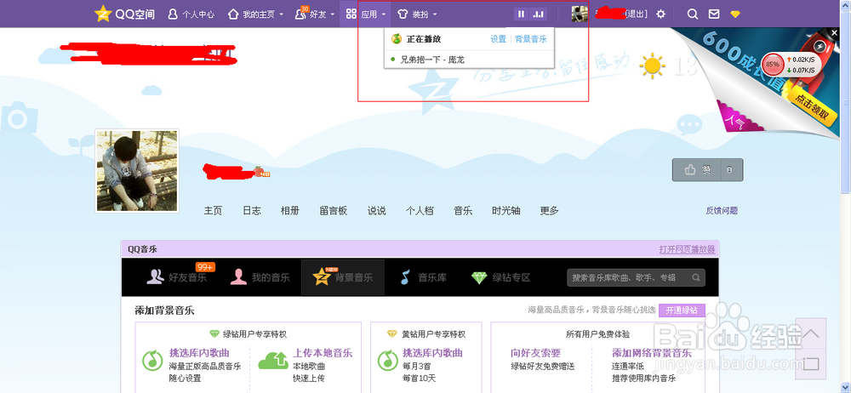This screenshot has width=851, height=393.
Task: Switch to 时光轴 profile tab
Action: point(505,211)
